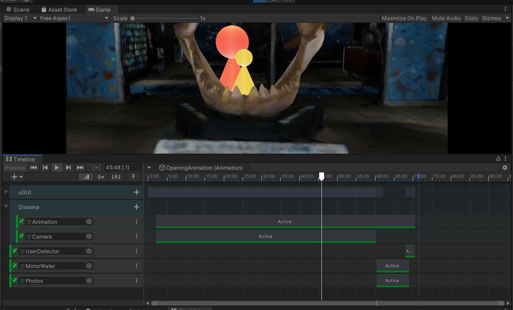Viewport: 513px width, 310px height.
Task: Click the timeline playhead marker
Action: 321,176
